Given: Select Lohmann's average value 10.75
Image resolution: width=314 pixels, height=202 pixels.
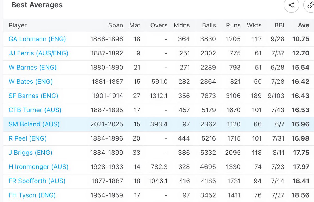Looking at the screenshot, I should pyautogui.click(x=301, y=39).
